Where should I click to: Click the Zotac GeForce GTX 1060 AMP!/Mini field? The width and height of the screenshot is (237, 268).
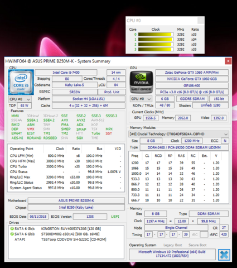click(192, 73)
